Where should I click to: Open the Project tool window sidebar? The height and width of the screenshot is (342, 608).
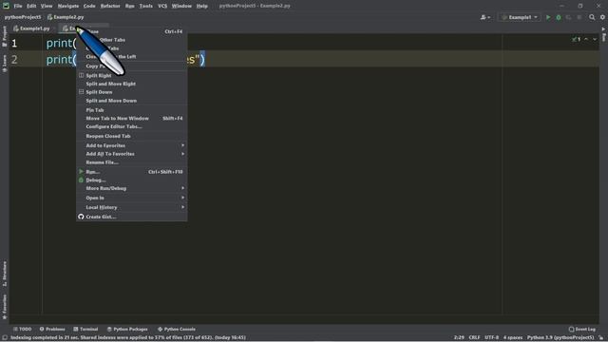click(x=4, y=36)
